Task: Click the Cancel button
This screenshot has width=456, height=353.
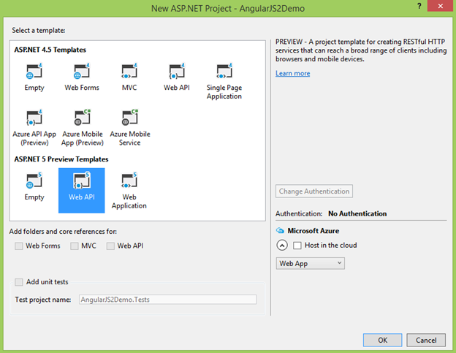Action: coord(426,340)
